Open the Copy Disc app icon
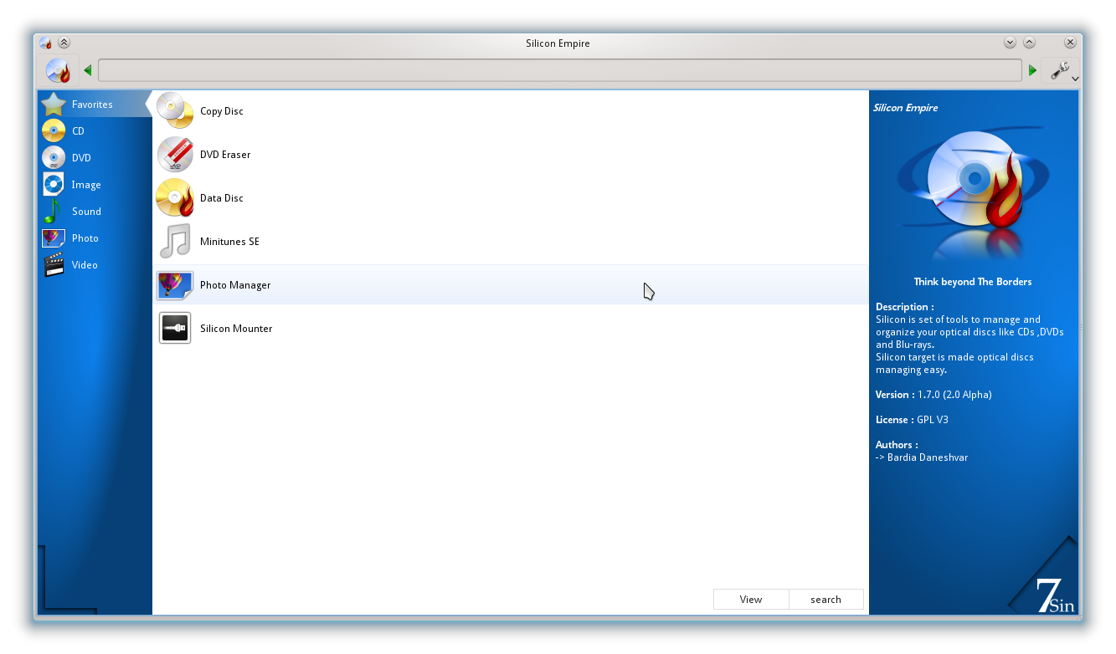Image resolution: width=1116 pixels, height=654 pixels. tap(175, 110)
